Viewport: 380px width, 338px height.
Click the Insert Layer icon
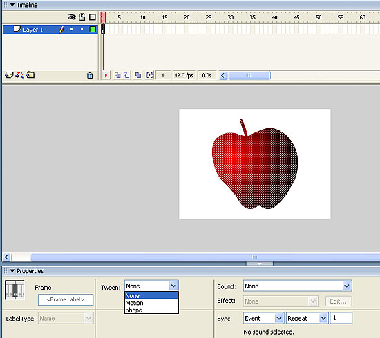(9, 75)
